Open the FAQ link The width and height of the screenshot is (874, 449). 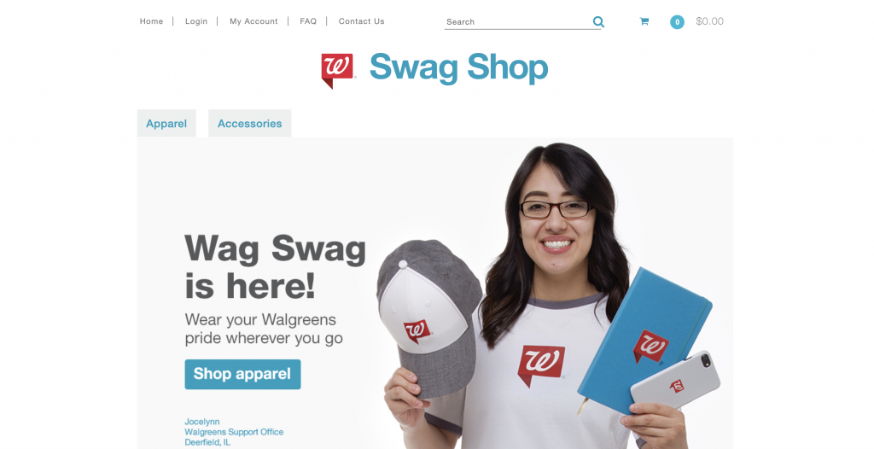[x=308, y=21]
